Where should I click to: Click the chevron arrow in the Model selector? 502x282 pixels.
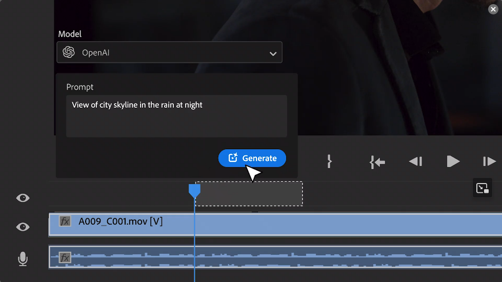(x=273, y=53)
